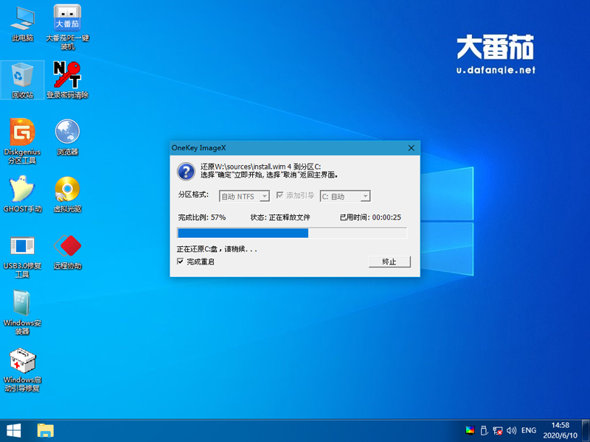Screen dimensions: 590x442
Task: Toggle the 添加引导 checkbox
Action: [278, 197]
